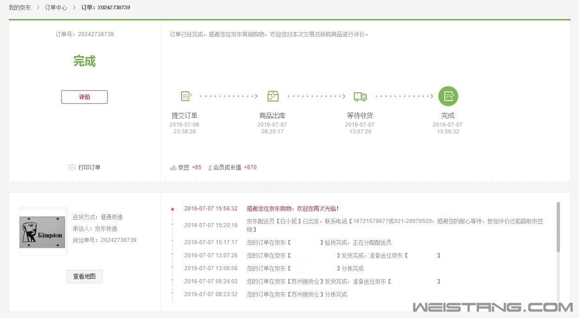Click the 等待收货 step label

[360, 115]
